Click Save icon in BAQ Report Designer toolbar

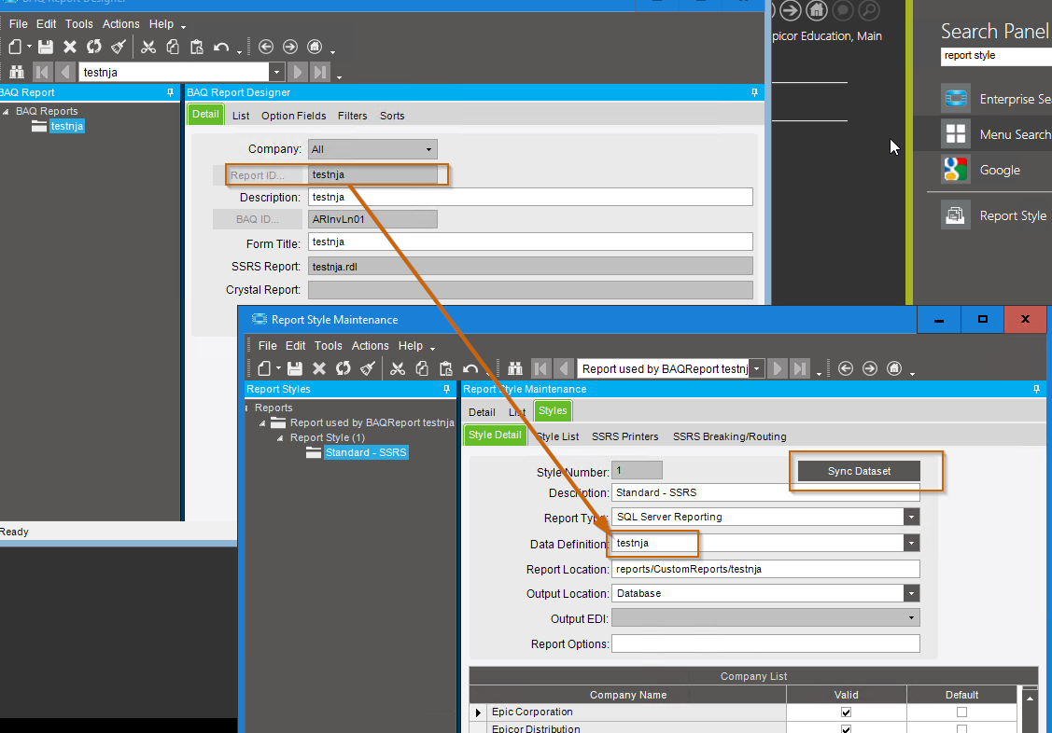46,47
